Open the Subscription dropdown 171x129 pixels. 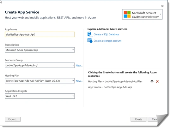[40, 50]
